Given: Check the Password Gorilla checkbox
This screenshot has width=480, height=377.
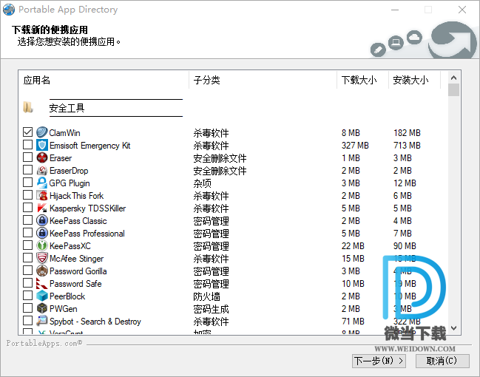Looking at the screenshot, I should click(x=27, y=270).
